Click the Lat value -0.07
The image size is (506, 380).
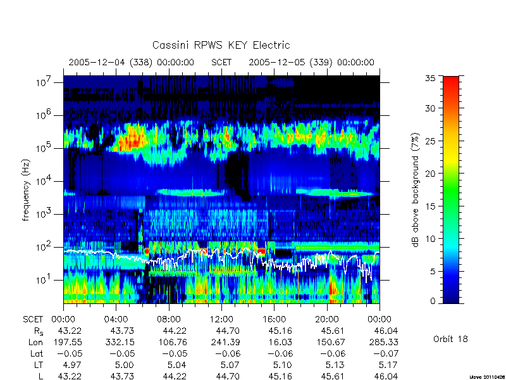[x=385, y=354]
